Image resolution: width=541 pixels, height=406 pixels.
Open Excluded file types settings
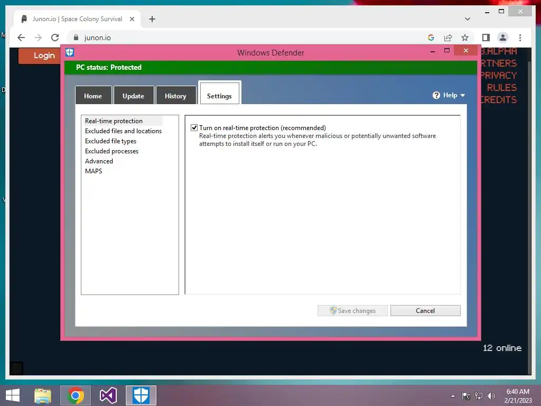(110, 141)
